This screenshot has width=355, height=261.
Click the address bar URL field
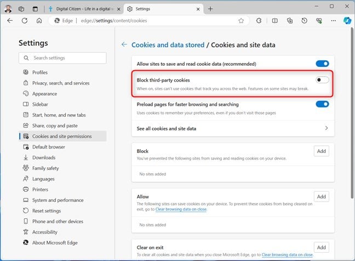[150, 21]
